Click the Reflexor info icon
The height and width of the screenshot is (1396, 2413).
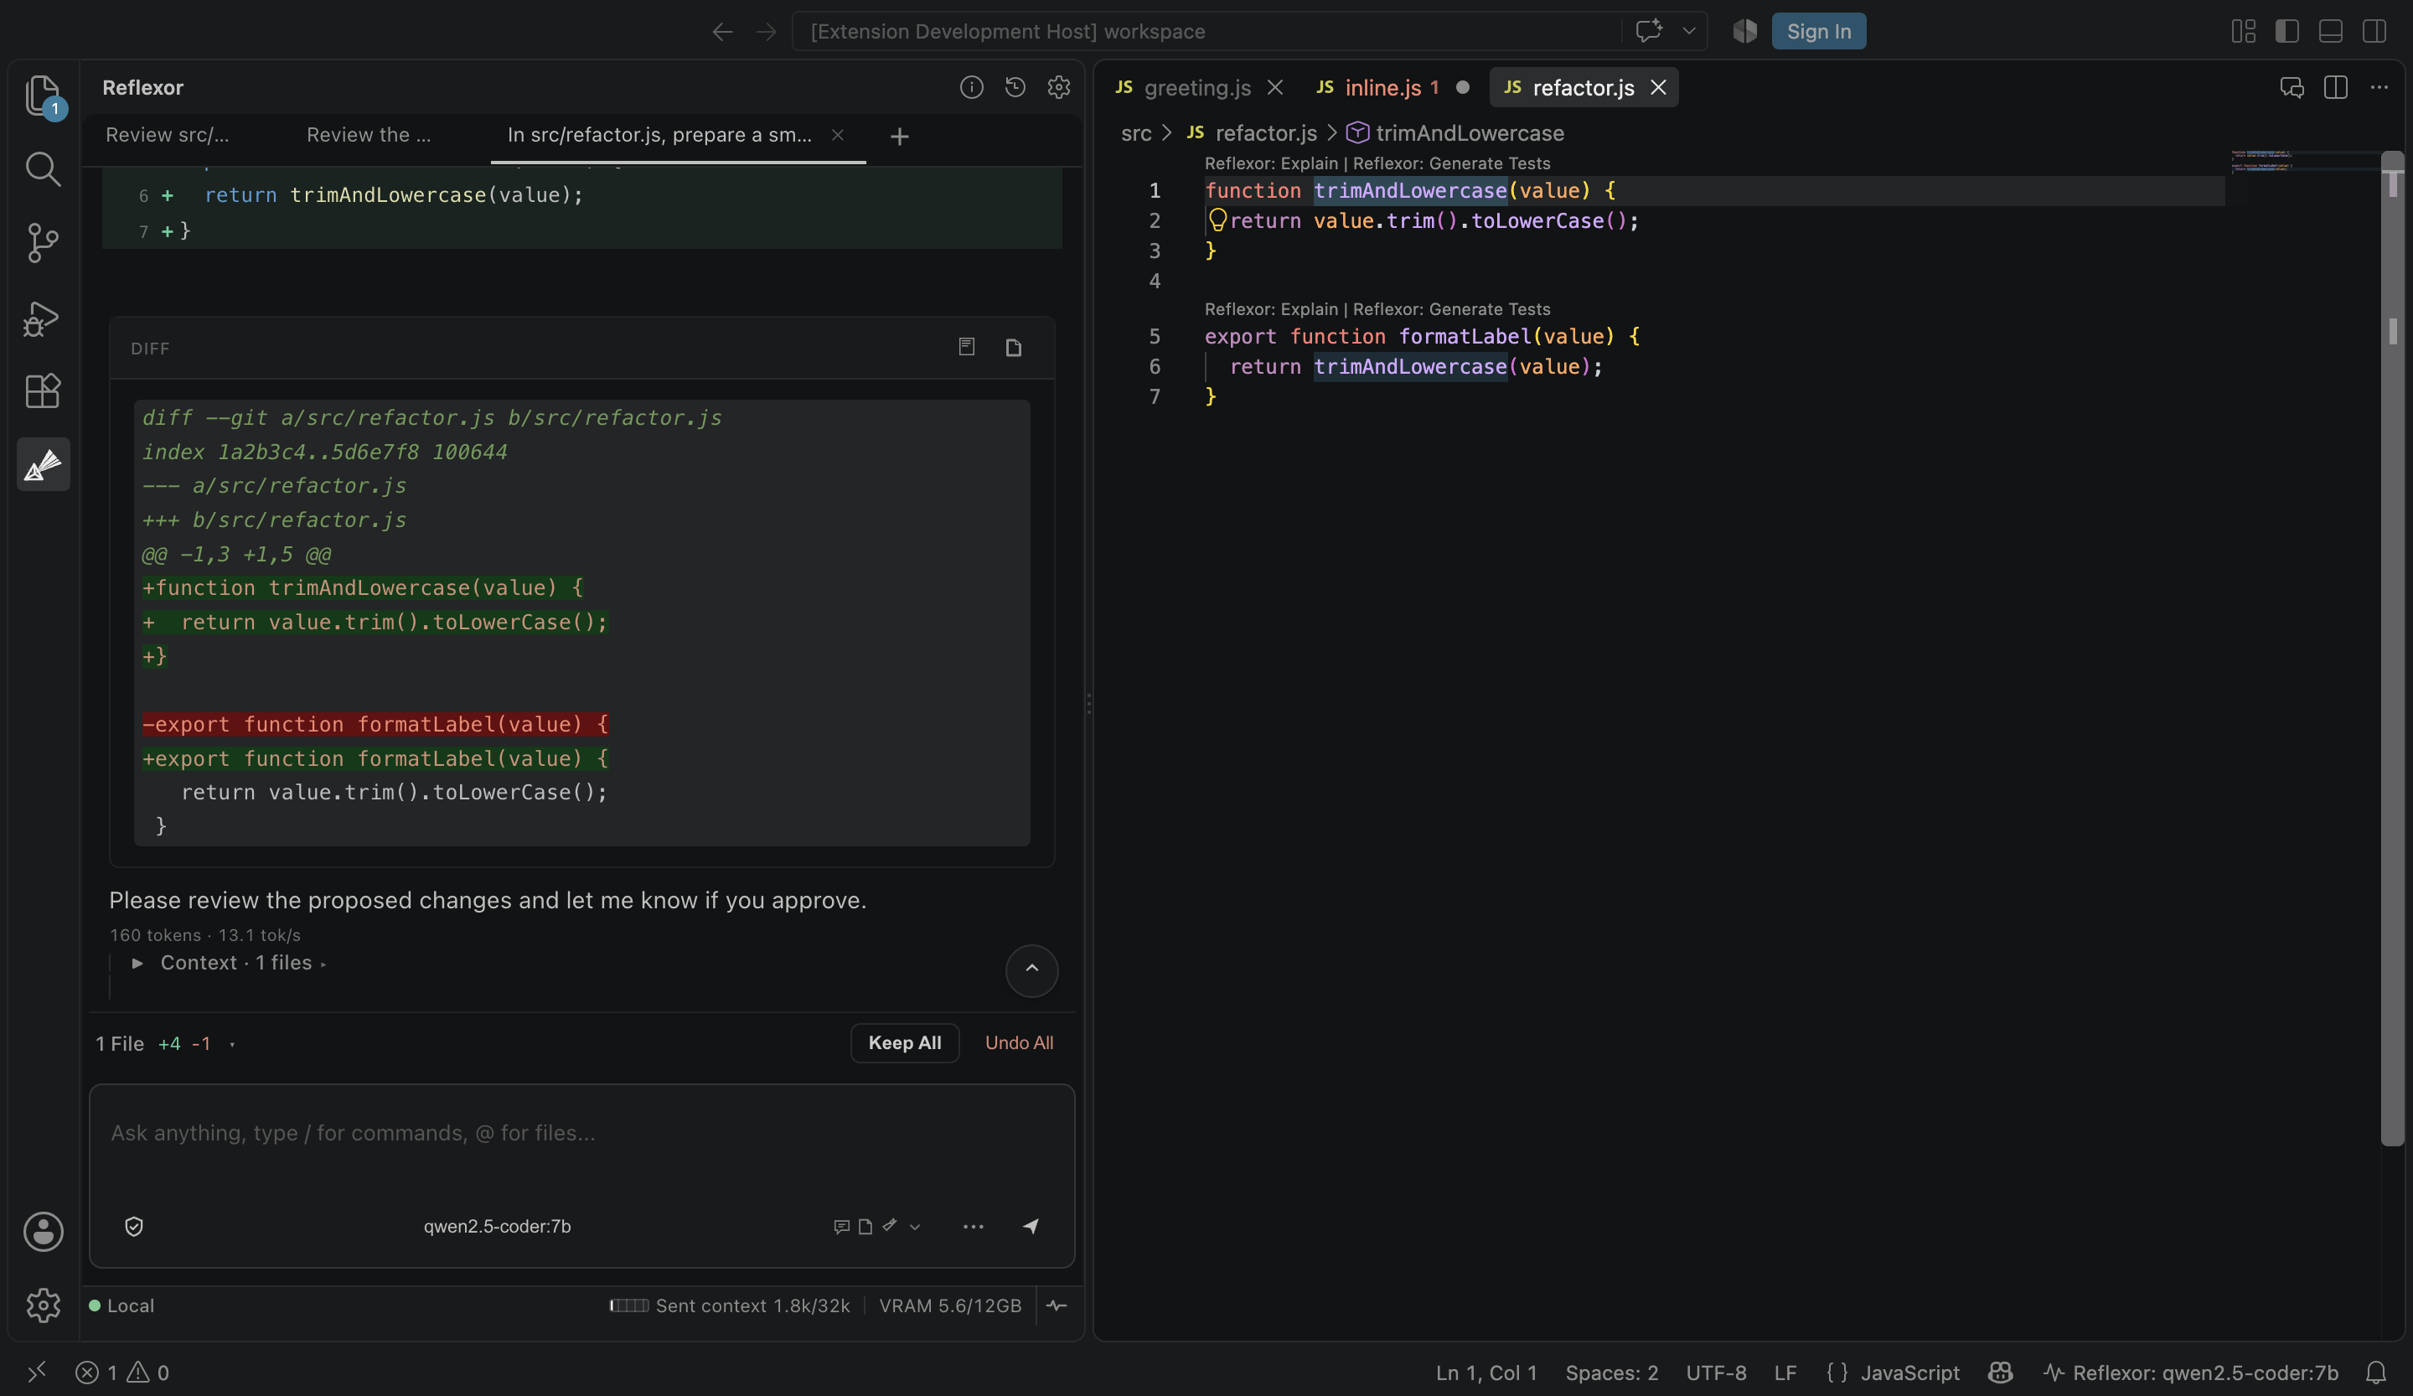click(971, 87)
